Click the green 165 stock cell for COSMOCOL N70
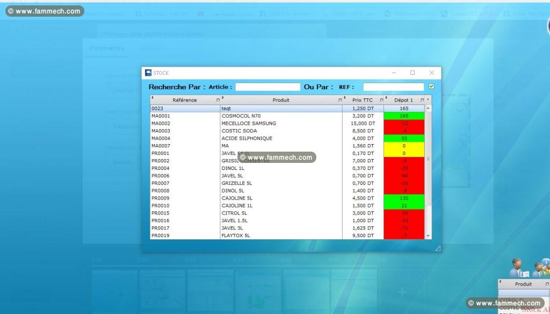Viewport: 550px width, 314px height. (x=404, y=116)
